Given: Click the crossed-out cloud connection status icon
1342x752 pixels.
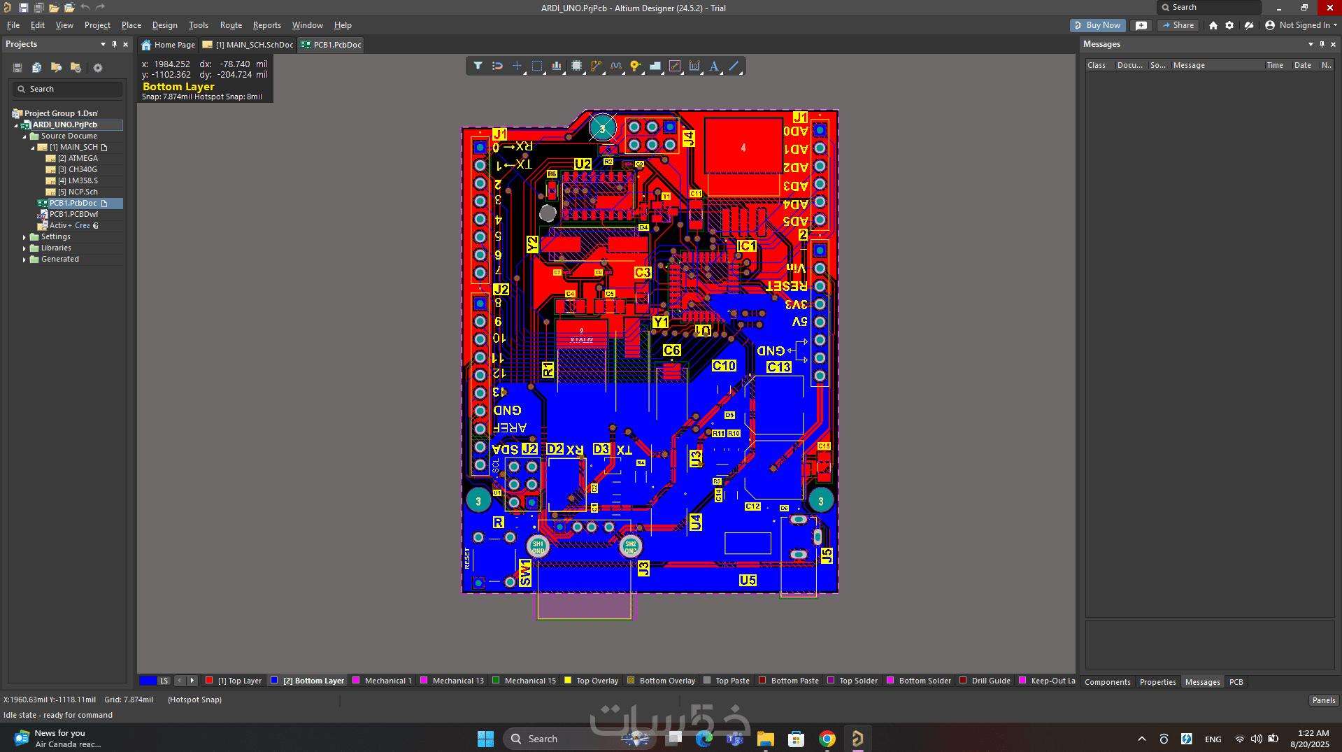Looking at the screenshot, I should coord(1249,25).
